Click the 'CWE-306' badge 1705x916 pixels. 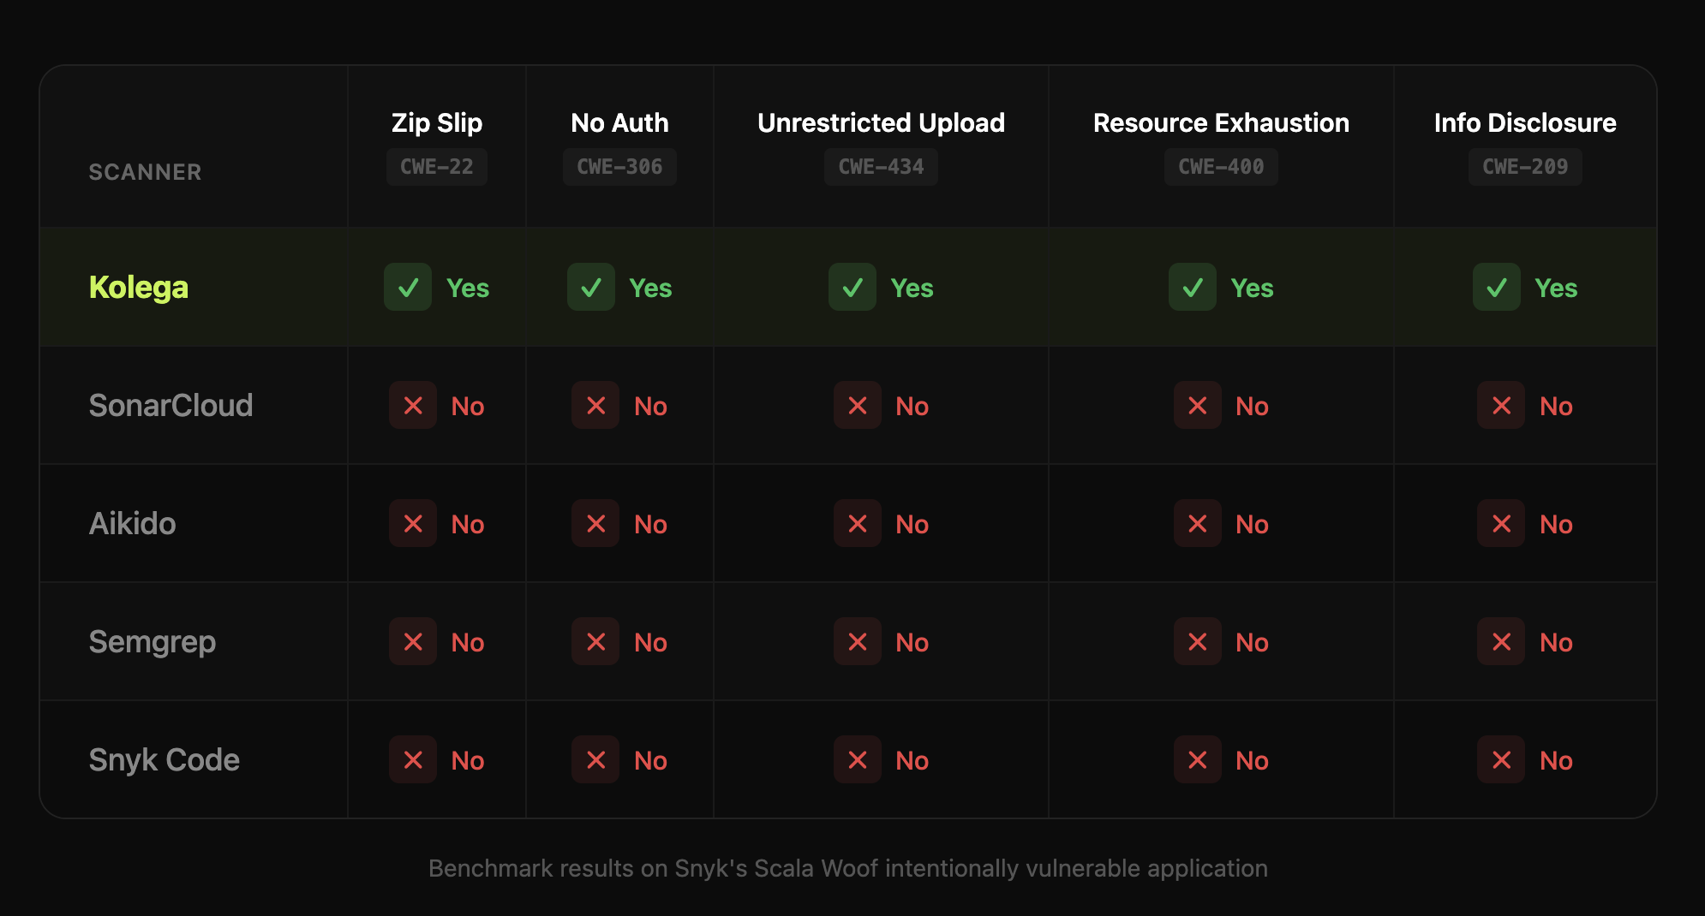(x=619, y=167)
